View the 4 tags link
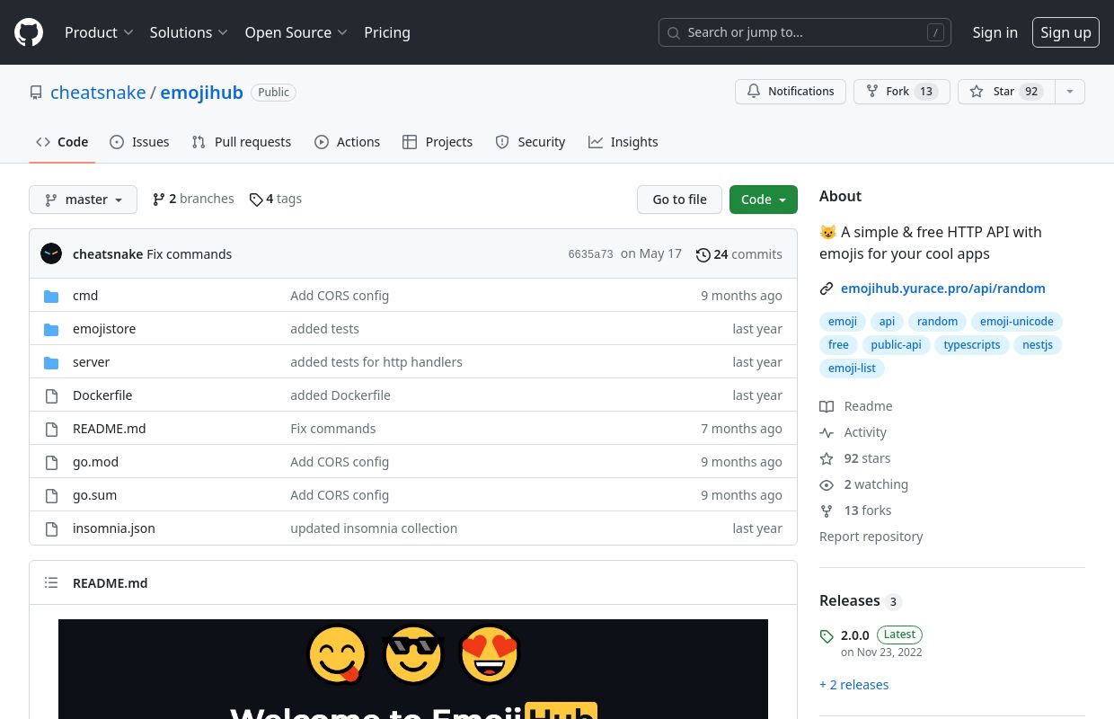1114x719 pixels. click(x=276, y=199)
